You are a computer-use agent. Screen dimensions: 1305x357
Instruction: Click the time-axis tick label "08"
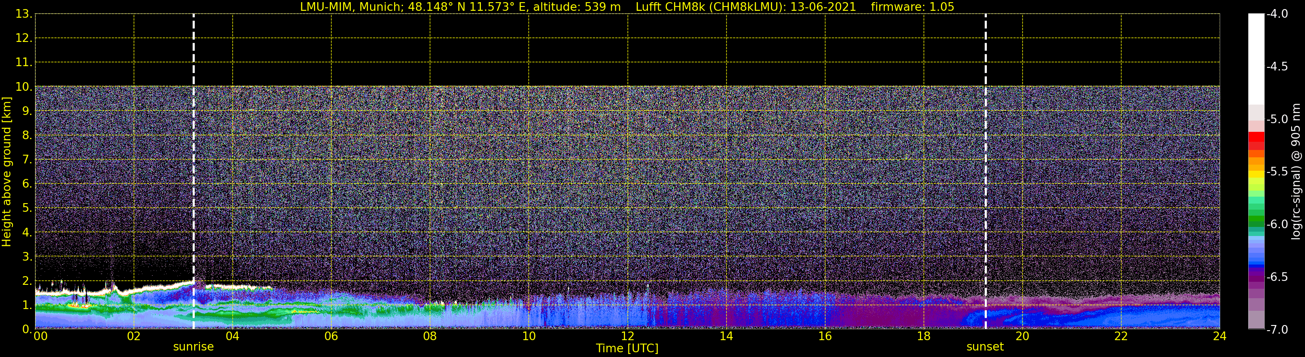430,336
